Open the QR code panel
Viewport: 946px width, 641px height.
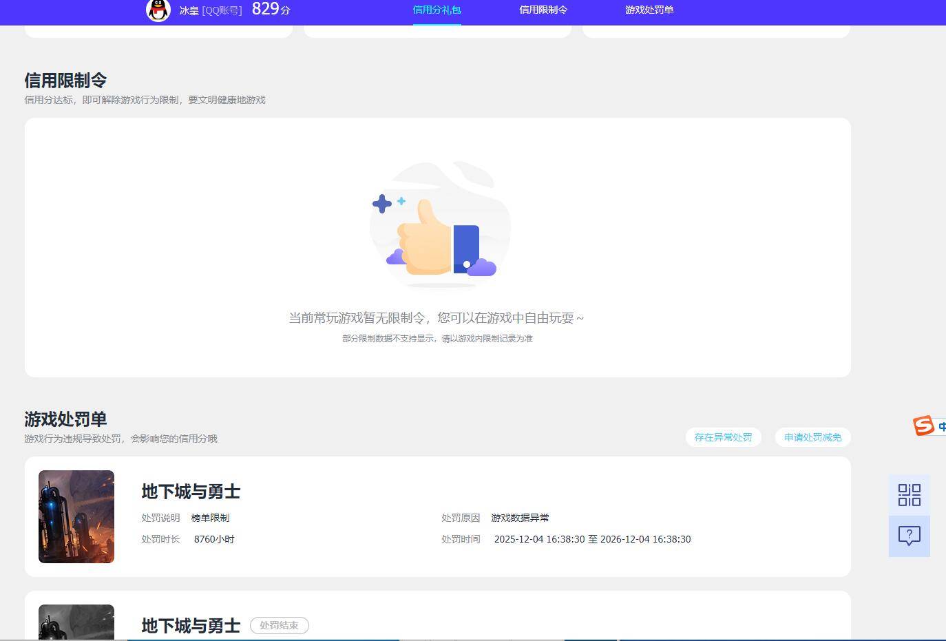tap(909, 494)
